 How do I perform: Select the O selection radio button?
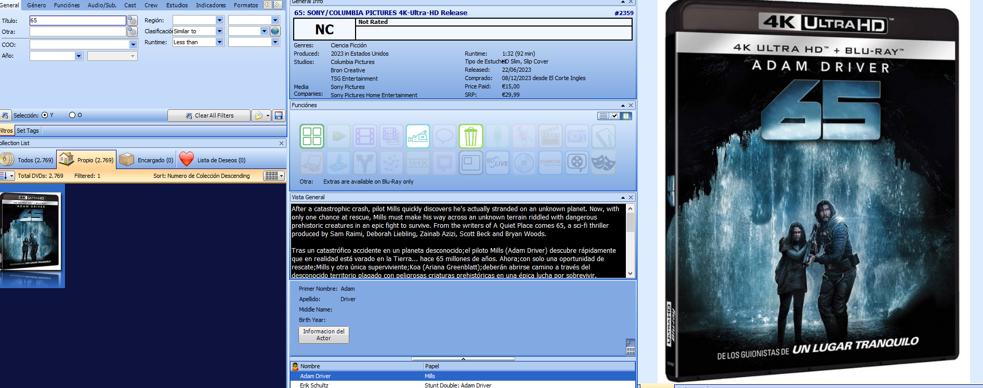[72, 115]
